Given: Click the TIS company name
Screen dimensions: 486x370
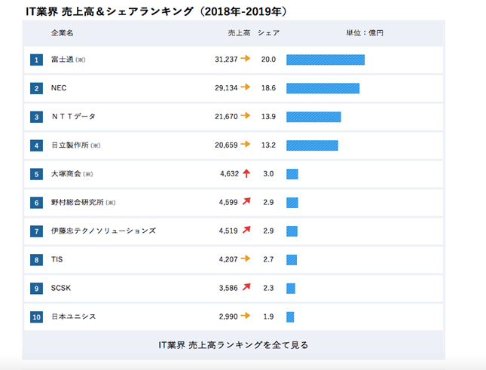Looking at the screenshot, I should (57, 259).
